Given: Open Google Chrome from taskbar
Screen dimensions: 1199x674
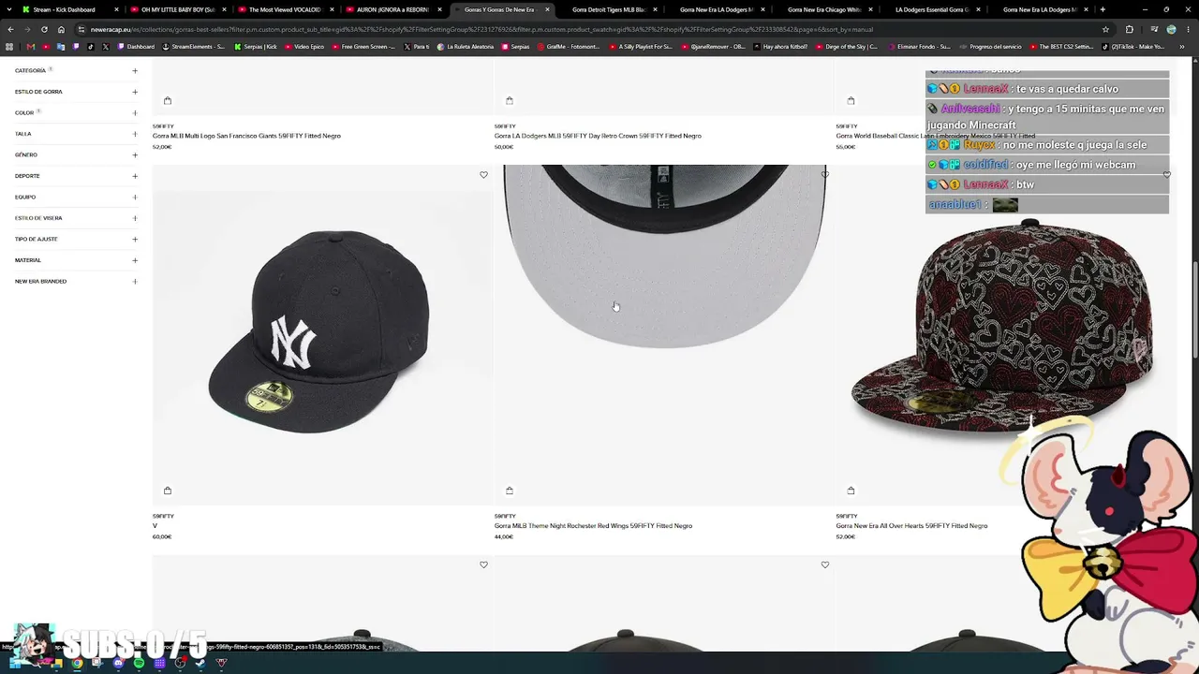Looking at the screenshot, I should point(78,664).
